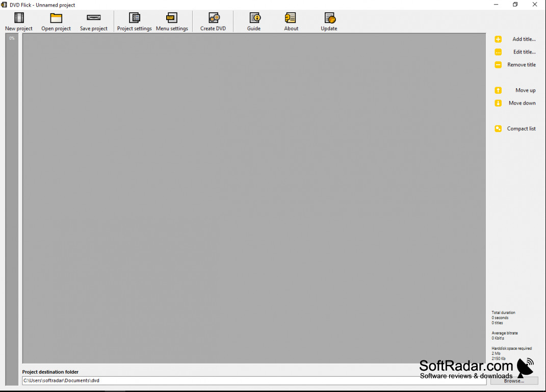546x392 pixels.
Task: Click the New project label
Action: [x=19, y=29]
